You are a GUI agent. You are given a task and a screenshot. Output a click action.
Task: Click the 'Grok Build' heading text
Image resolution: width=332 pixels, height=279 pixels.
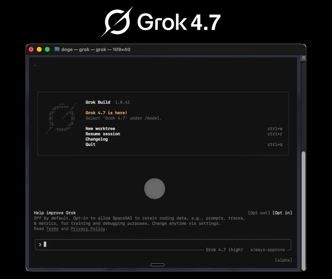tap(98, 102)
